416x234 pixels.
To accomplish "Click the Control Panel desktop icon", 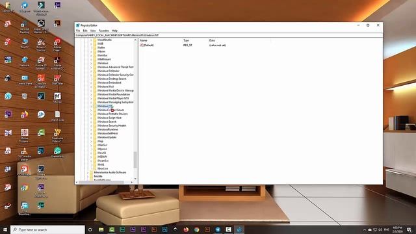I will click(25, 80).
